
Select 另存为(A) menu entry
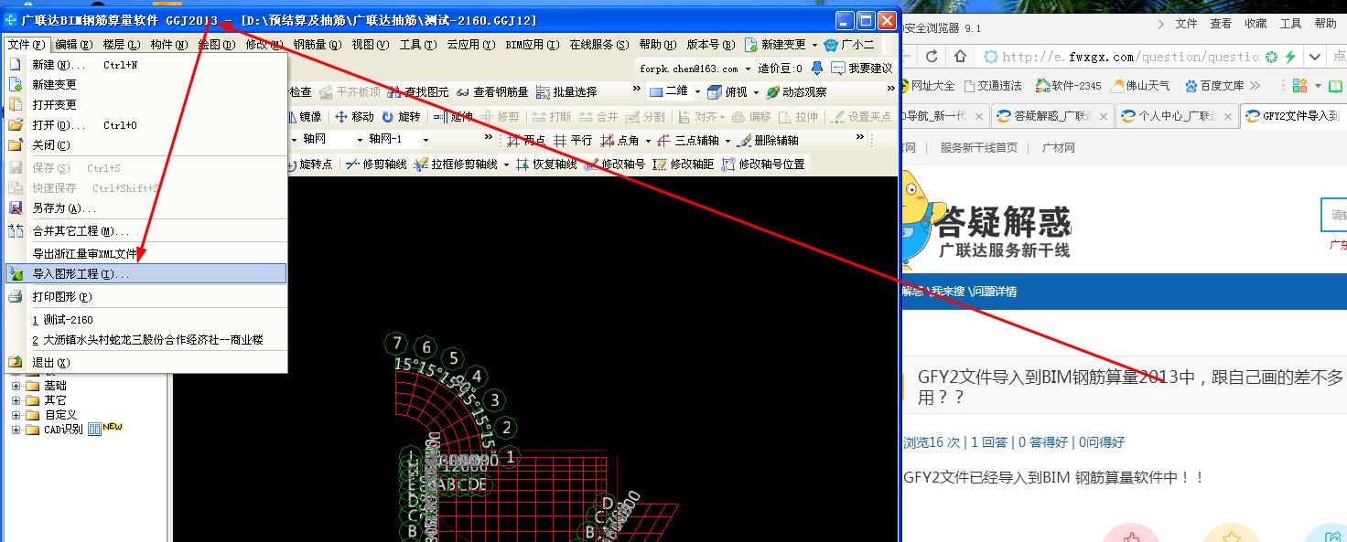point(146,208)
